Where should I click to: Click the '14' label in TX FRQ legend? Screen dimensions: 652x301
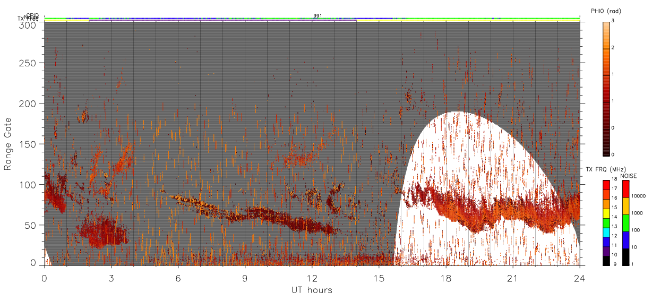coord(614,217)
